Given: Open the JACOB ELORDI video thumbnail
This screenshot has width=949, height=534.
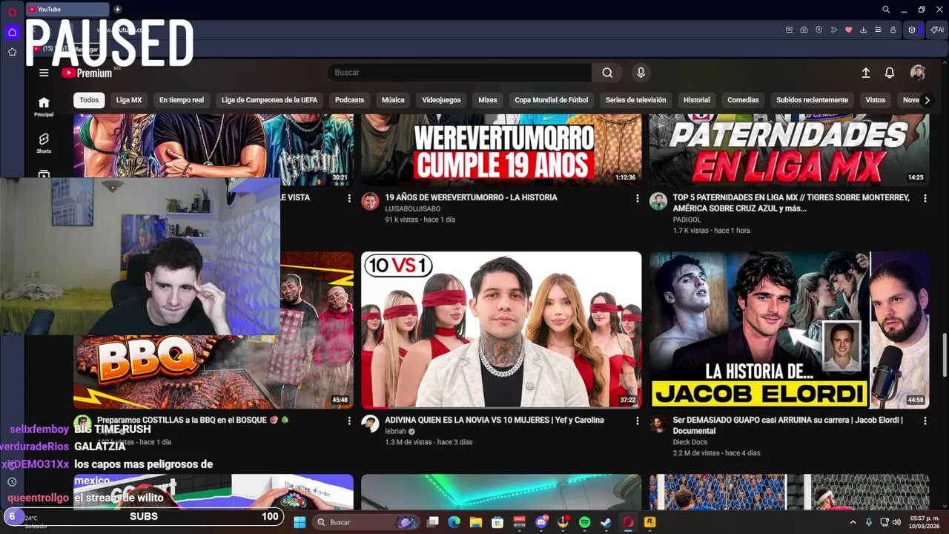Looking at the screenshot, I should 790,330.
